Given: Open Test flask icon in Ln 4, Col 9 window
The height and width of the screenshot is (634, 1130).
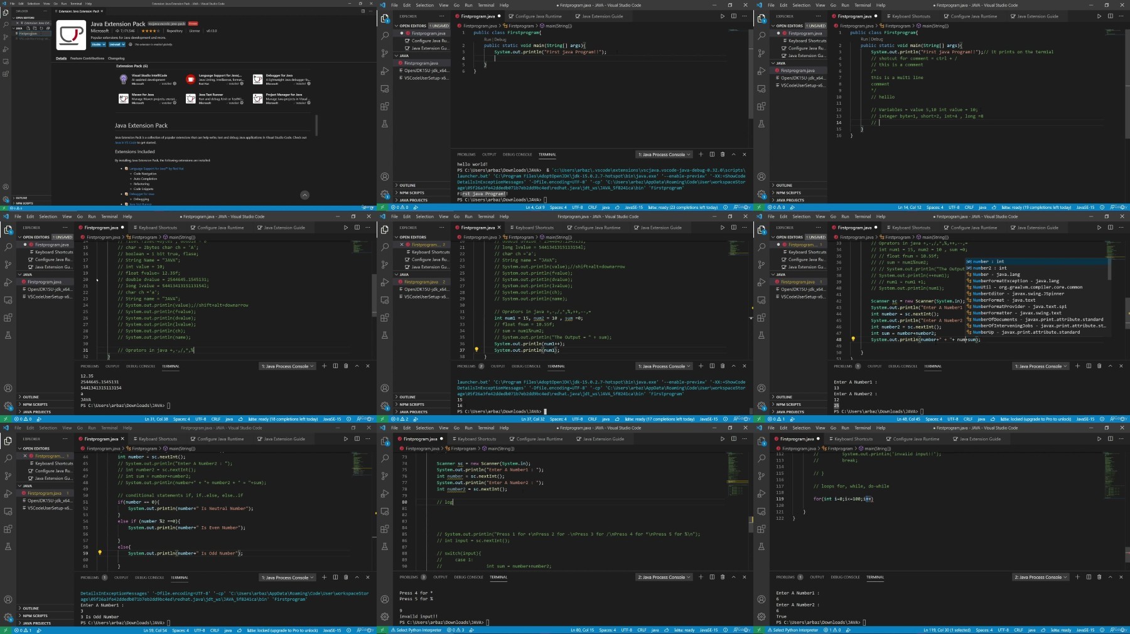Looking at the screenshot, I should point(385,124).
